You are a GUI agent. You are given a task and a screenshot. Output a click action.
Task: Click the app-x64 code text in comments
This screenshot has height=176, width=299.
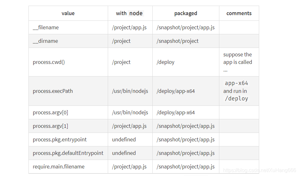tap(236, 83)
